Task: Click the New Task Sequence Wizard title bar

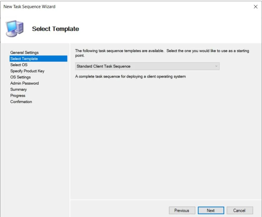Action: coord(94,7)
